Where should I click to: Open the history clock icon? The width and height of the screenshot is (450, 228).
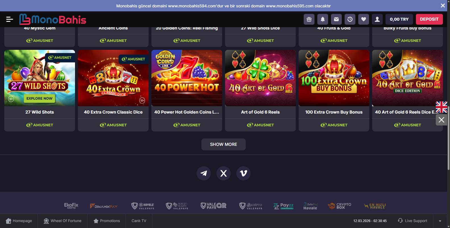pos(350,19)
